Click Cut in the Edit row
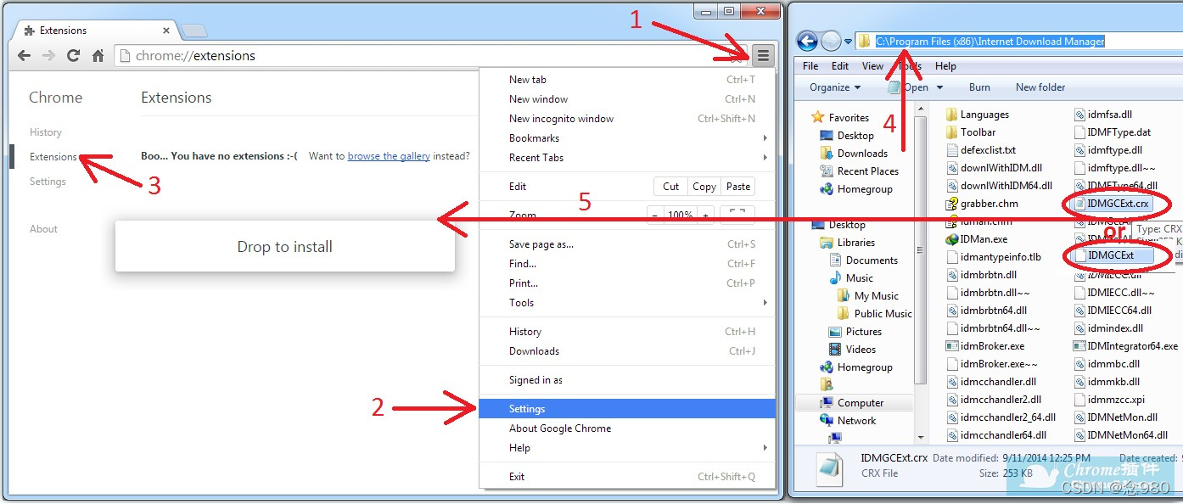This screenshot has width=1183, height=504. point(670,187)
